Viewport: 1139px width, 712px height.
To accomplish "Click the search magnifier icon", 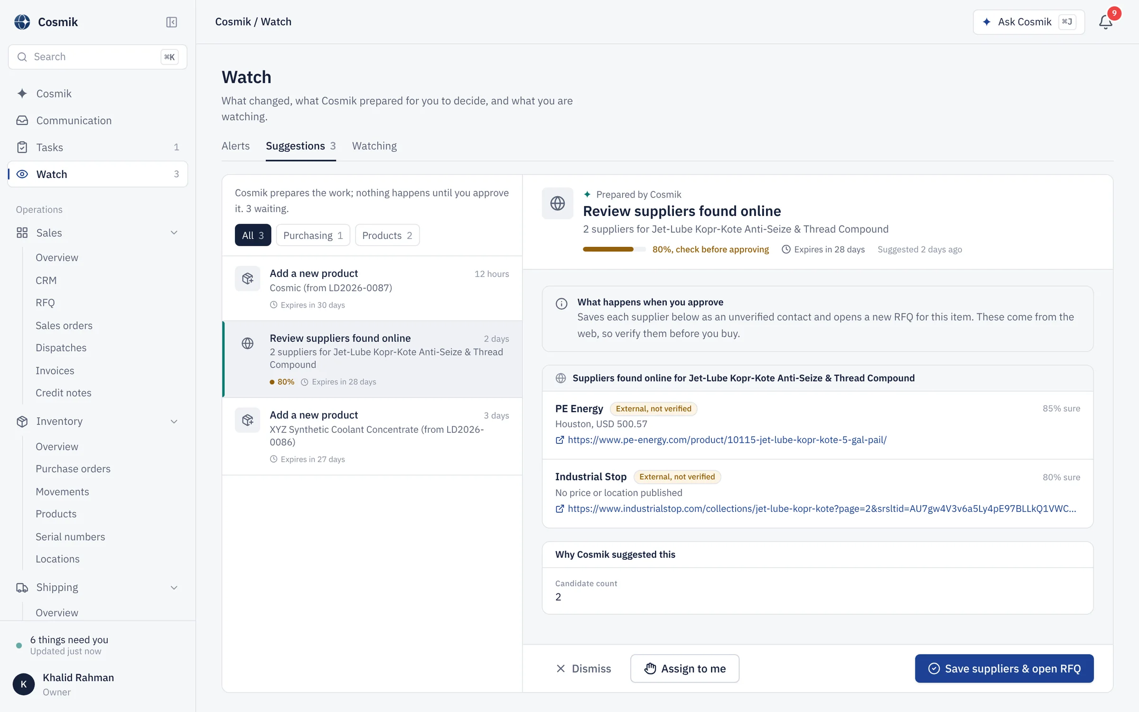I will tap(22, 57).
